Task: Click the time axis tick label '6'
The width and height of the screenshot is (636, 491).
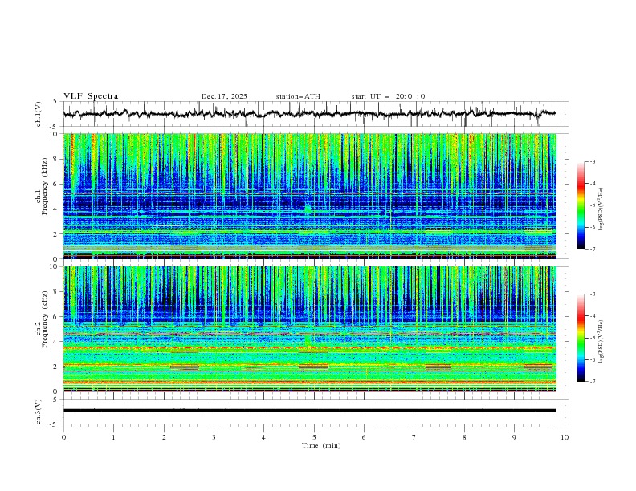Action: [x=364, y=437]
